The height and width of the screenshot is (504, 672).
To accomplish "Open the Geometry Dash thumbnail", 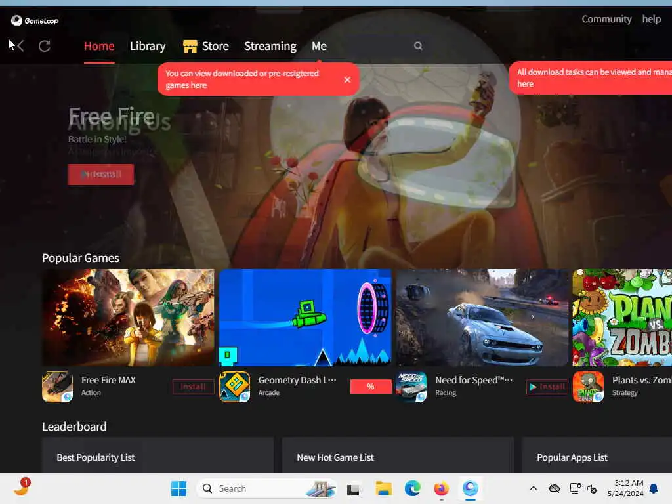I will coord(305,318).
